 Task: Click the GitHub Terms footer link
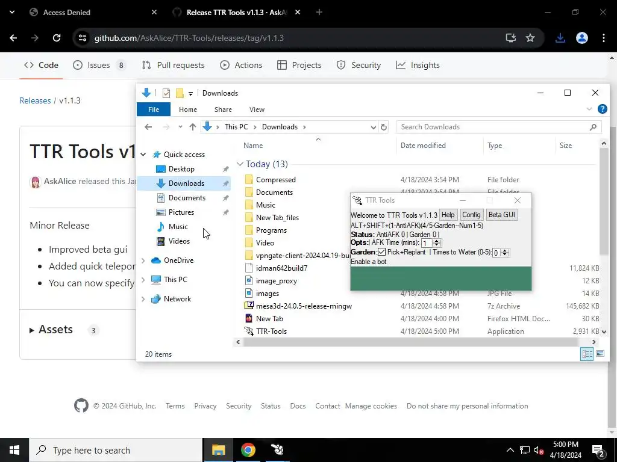[x=175, y=406]
